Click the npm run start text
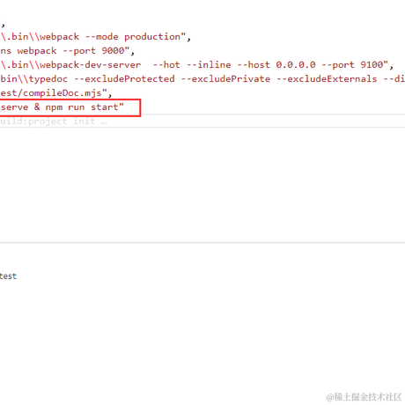 coord(82,107)
